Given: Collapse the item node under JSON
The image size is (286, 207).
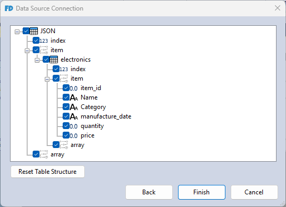Looking at the screenshot, I should tap(27, 51).
